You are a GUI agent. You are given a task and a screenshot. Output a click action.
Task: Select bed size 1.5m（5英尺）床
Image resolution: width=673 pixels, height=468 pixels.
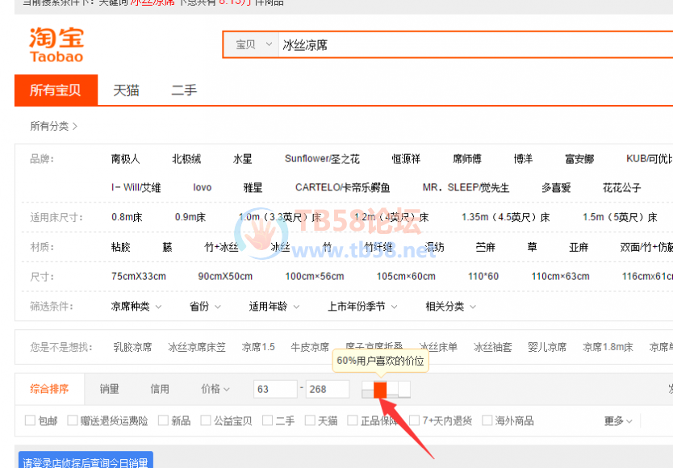(620, 217)
